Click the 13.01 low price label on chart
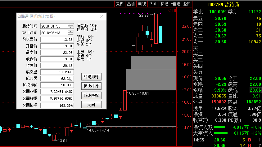The height and width of the screenshot is (147, 262). 62,141
